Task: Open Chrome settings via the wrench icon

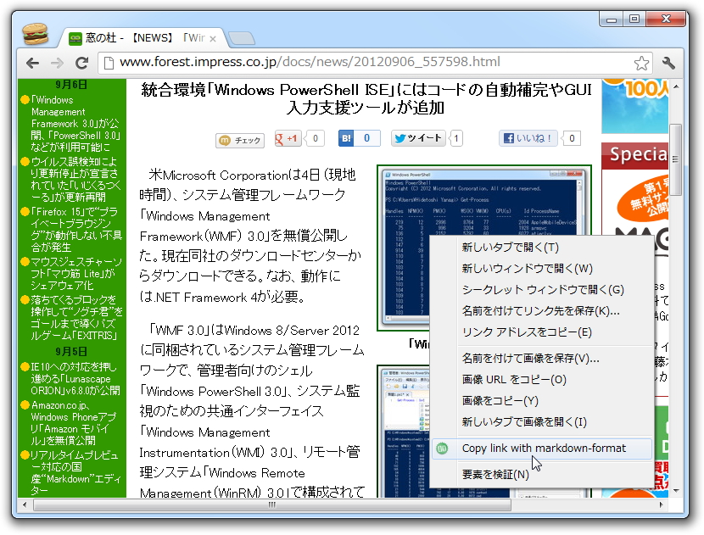Action: 670,61
